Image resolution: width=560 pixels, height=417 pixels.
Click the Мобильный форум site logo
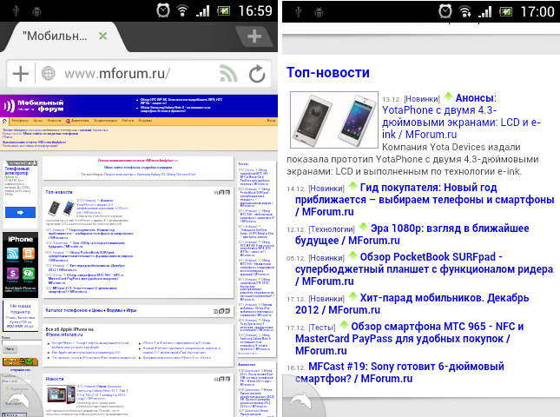34,106
